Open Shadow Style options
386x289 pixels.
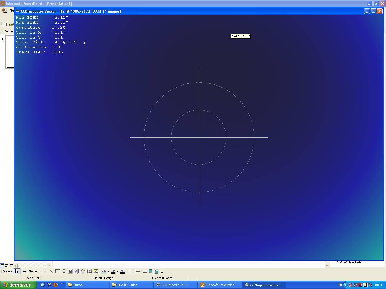(151, 271)
